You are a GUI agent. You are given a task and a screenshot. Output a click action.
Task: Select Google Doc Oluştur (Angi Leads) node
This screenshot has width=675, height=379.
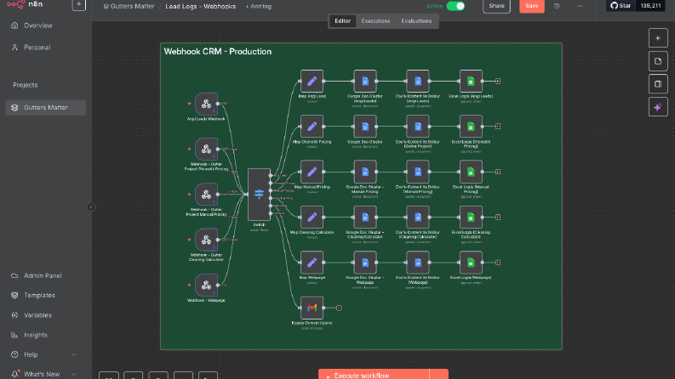tap(364, 82)
